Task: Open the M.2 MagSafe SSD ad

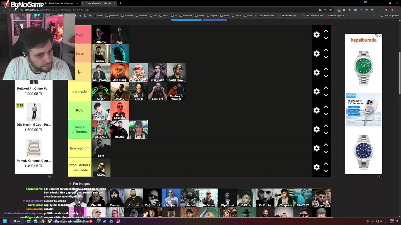Action: pyautogui.click(x=363, y=110)
